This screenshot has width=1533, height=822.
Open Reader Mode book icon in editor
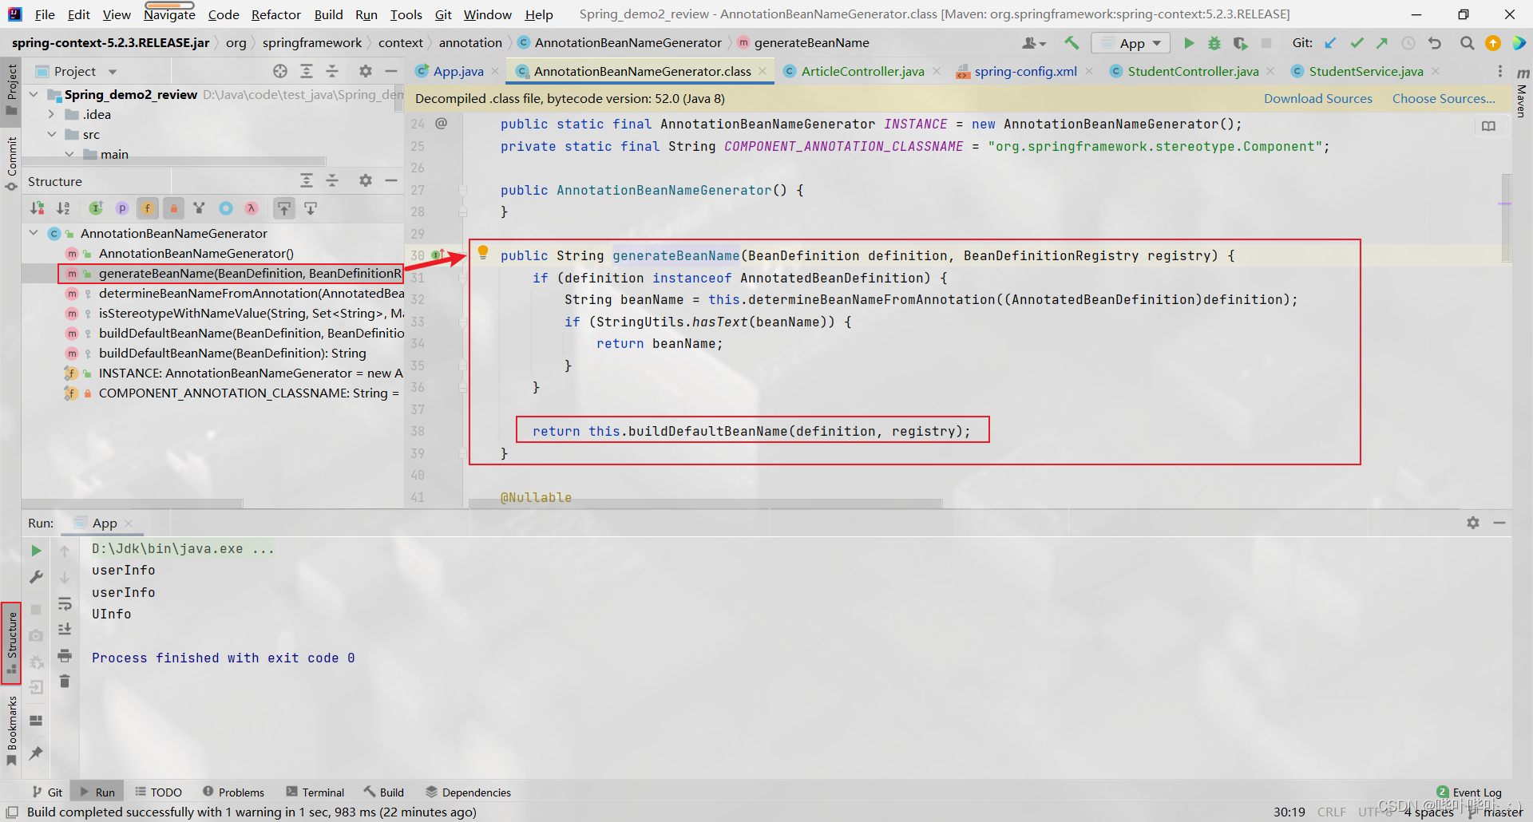(1488, 126)
